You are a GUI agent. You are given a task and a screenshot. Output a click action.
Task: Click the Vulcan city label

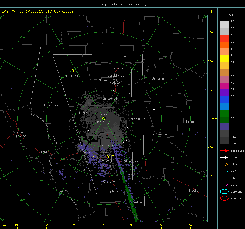(x=138, y=202)
